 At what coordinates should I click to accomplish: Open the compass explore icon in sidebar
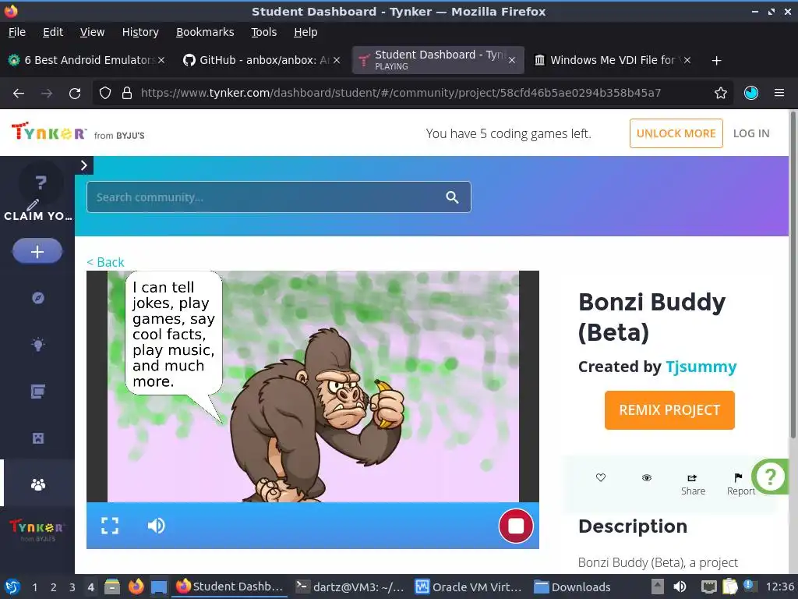click(37, 298)
